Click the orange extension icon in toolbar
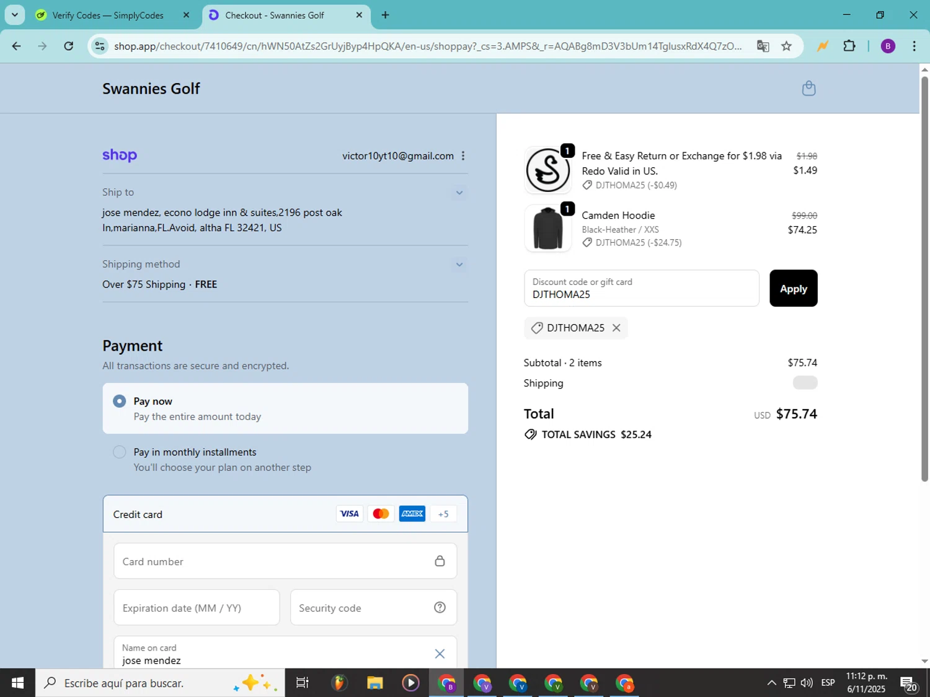This screenshot has height=697, width=930. coord(823,46)
